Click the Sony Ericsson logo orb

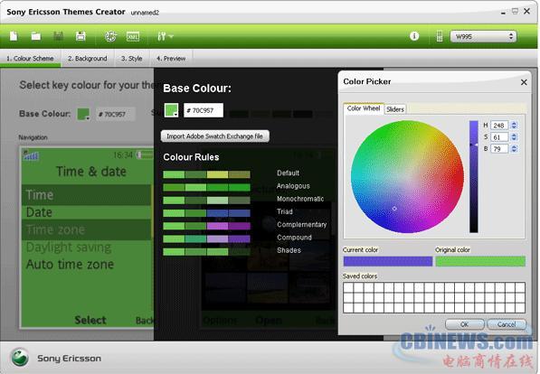[x=20, y=358]
